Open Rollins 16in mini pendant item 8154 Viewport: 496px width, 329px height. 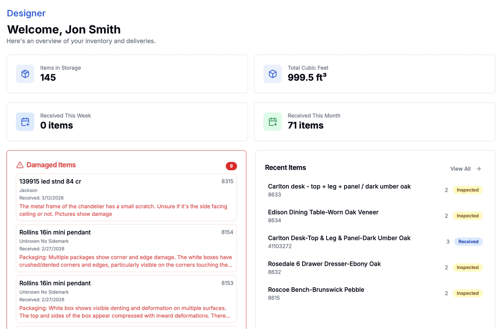(126, 248)
